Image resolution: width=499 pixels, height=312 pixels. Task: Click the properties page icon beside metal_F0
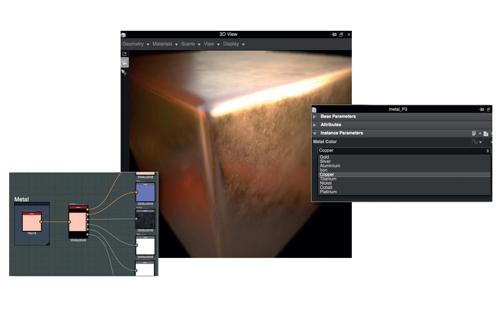[x=314, y=109]
